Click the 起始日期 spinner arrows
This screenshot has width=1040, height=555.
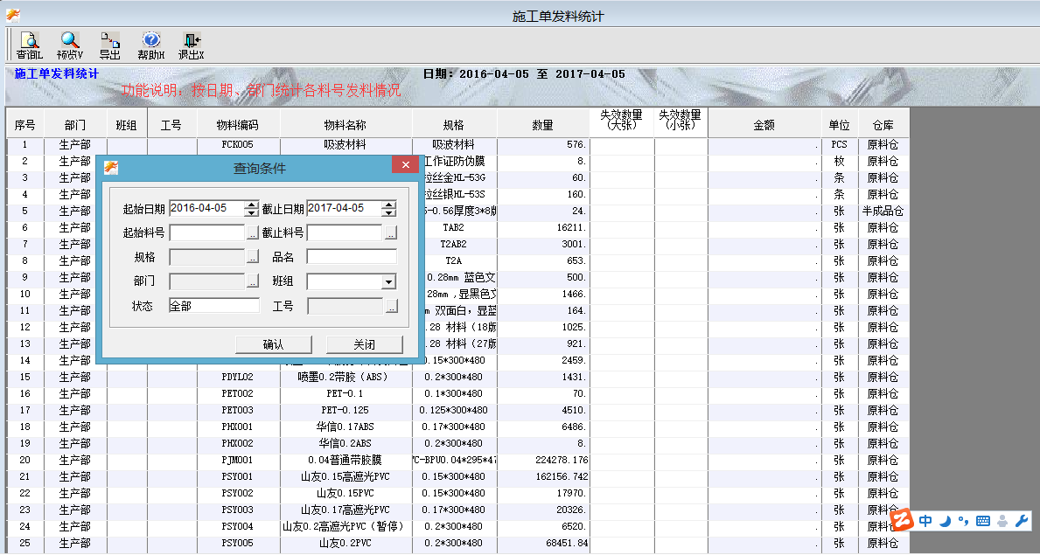point(251,209)
